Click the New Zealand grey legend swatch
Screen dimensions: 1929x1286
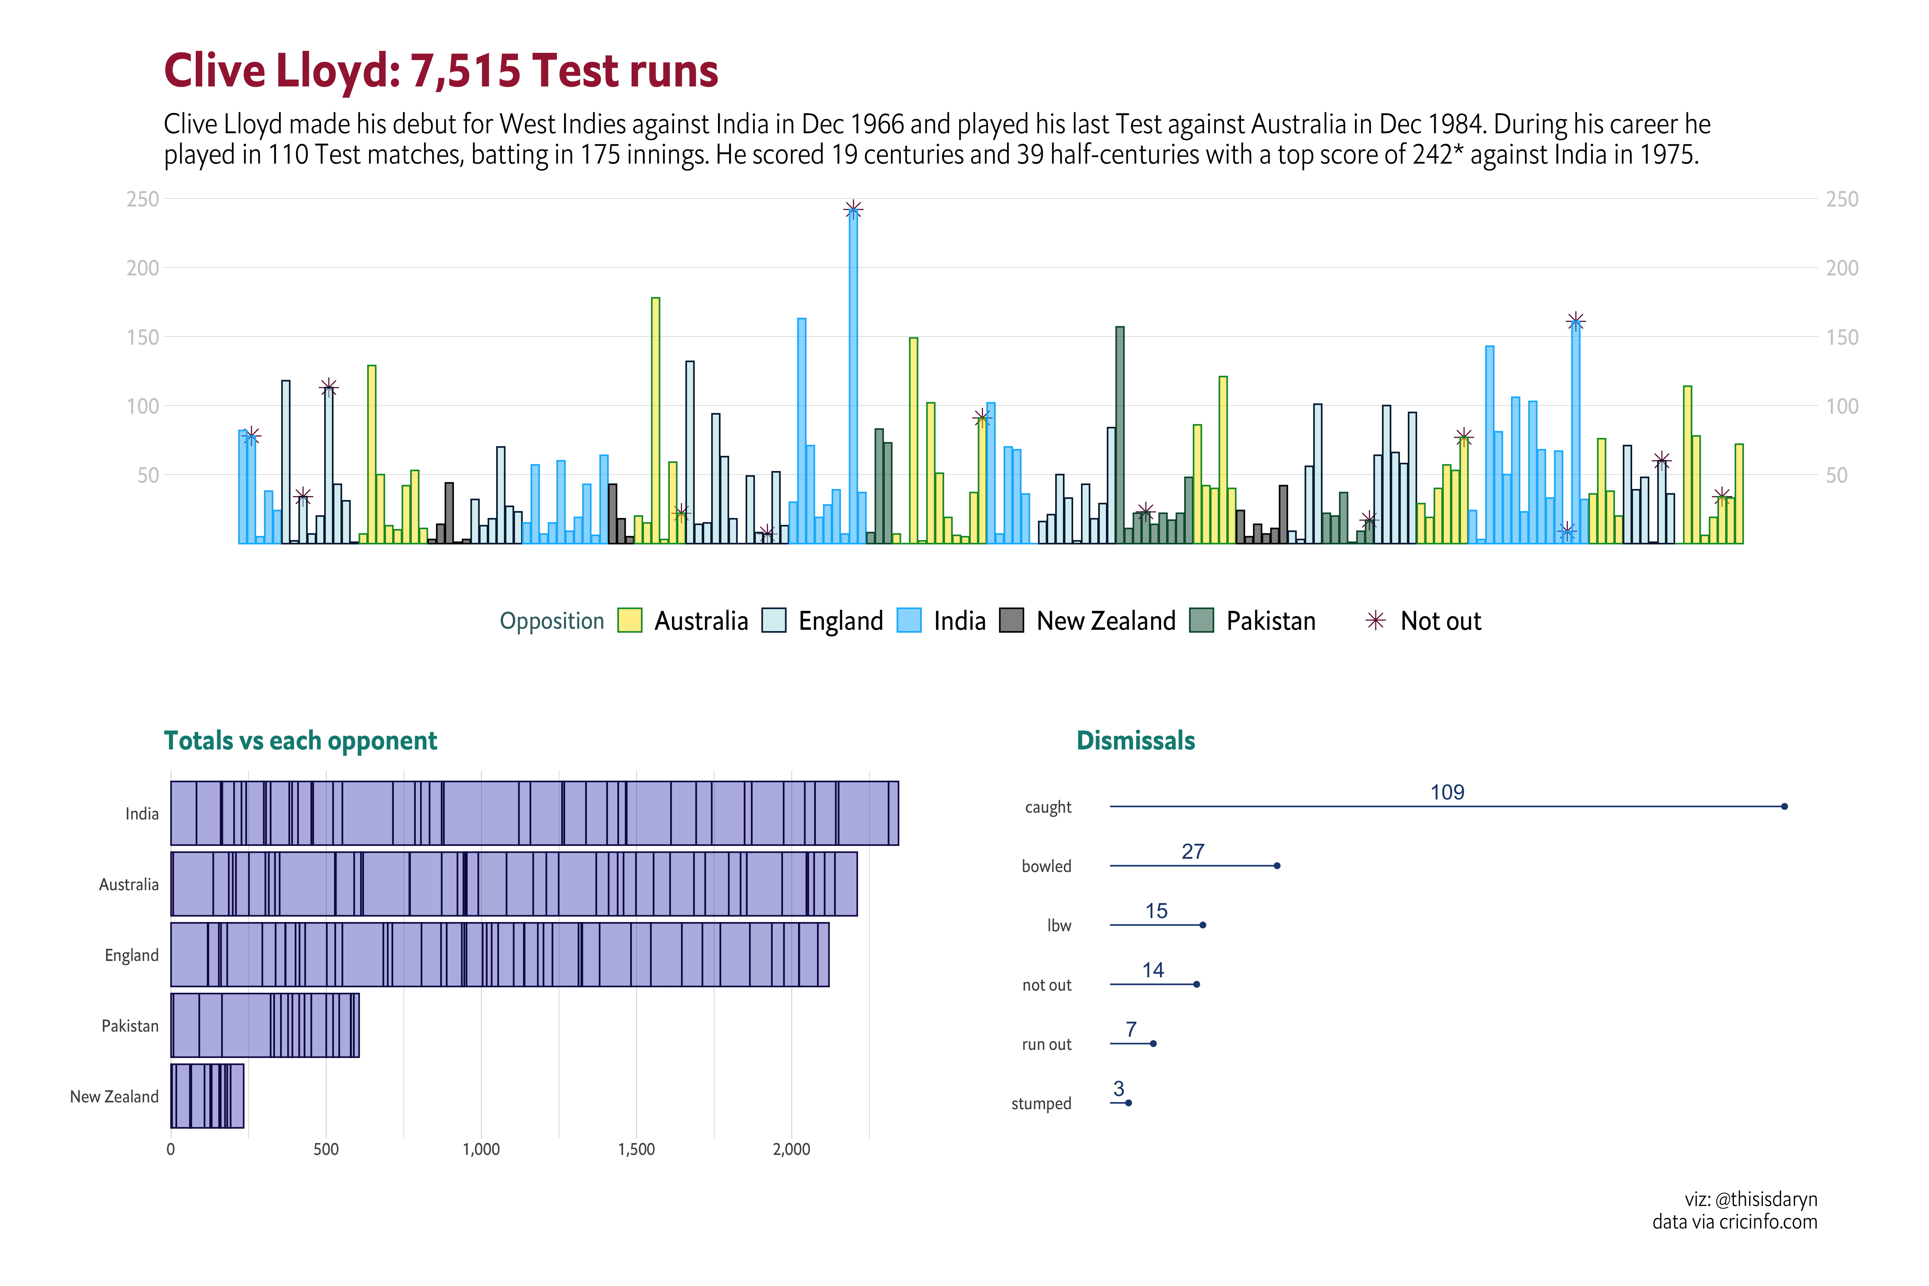click(1011, 621)
